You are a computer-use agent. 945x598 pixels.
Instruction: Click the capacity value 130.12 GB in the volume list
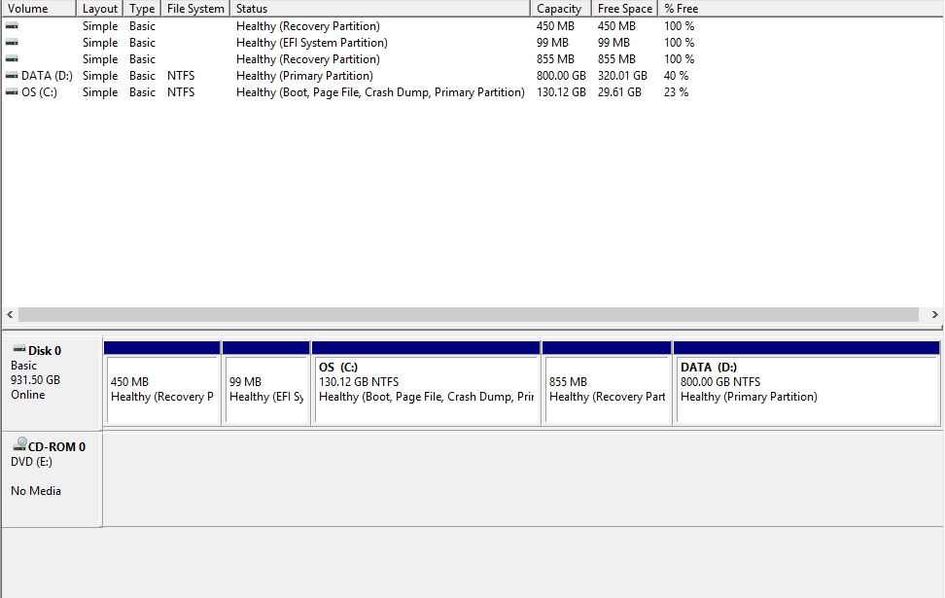point(561,92)
